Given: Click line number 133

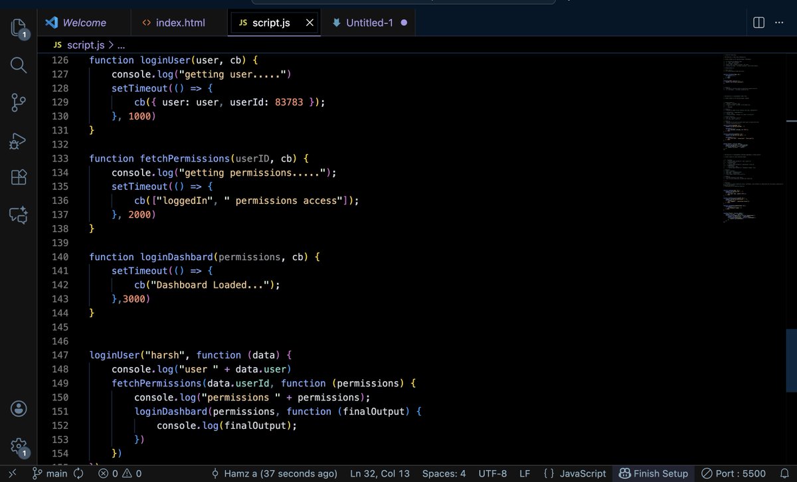Looking at the screenshot, I should (60, 158).
